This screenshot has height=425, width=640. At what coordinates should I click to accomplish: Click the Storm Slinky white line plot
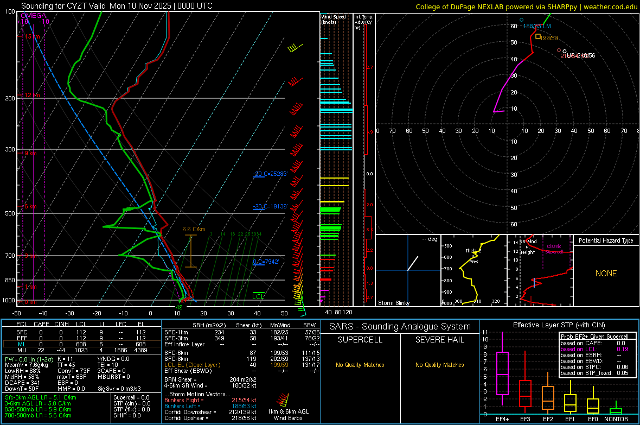click(413, 263)
